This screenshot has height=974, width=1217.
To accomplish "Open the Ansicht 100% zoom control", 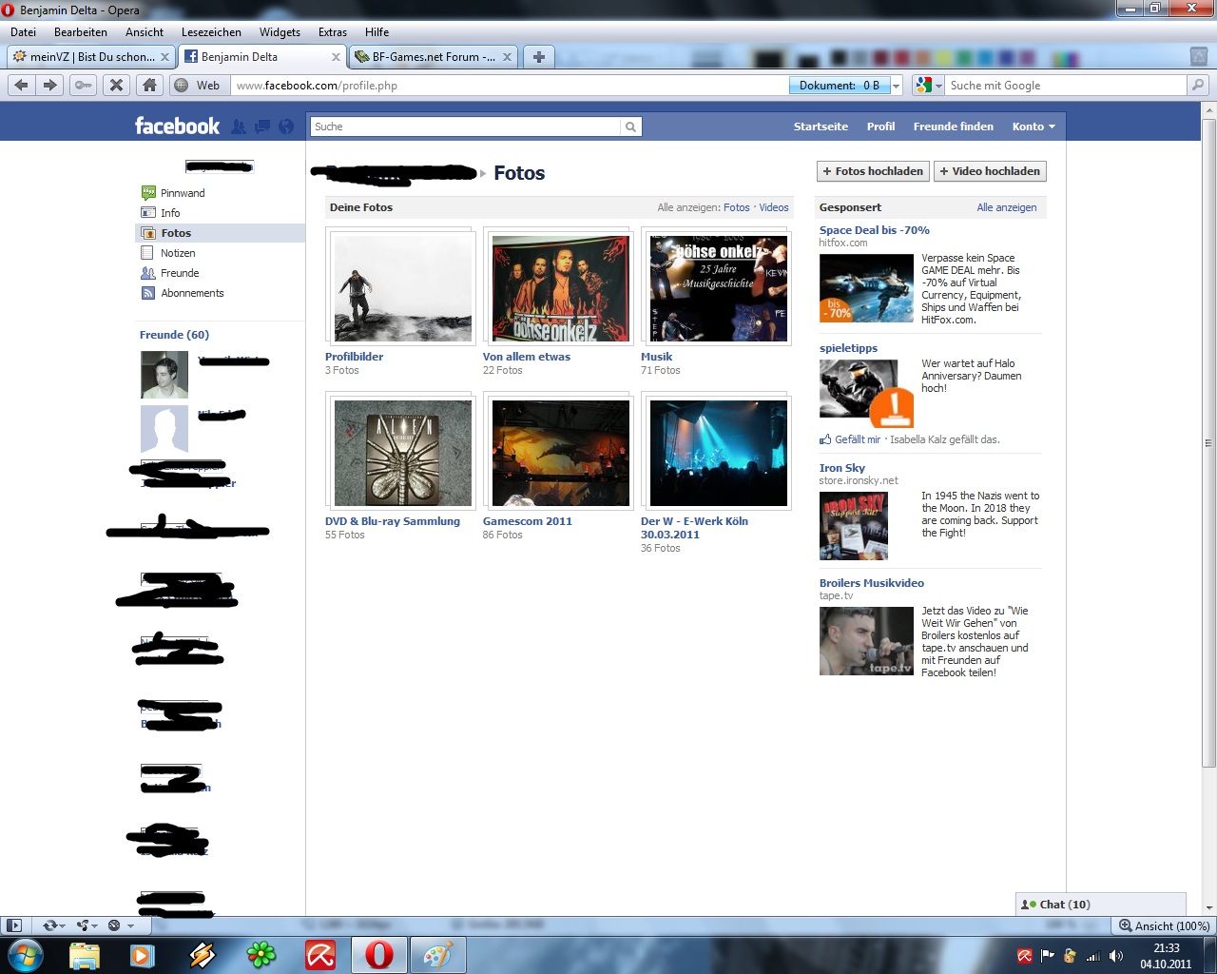I will click(x=1165, y=925).
